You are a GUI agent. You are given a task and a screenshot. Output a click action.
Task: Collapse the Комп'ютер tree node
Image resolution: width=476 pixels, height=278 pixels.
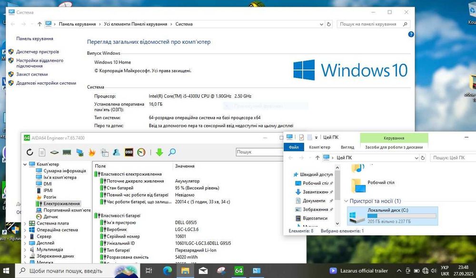(25, 164)
